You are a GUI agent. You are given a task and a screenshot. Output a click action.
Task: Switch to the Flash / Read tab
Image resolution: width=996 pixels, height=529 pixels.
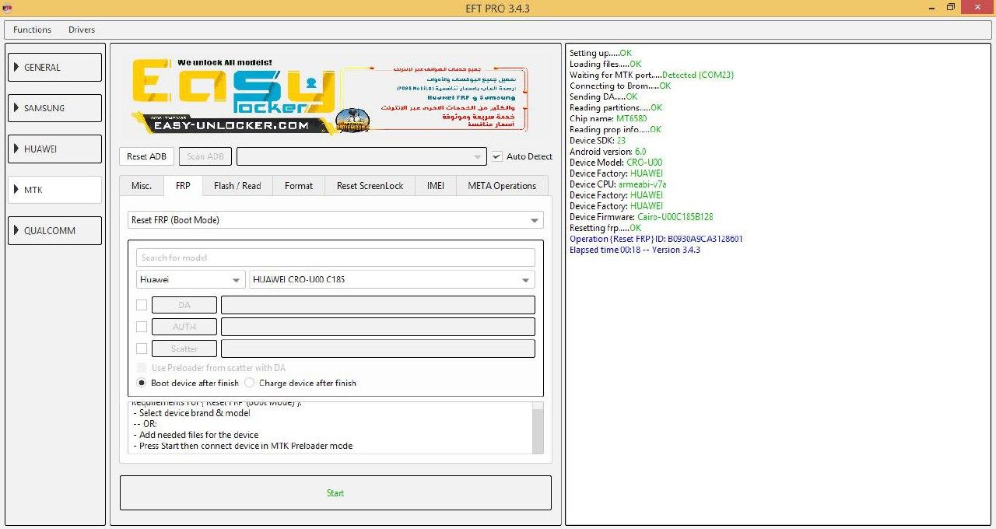[237, 186]
